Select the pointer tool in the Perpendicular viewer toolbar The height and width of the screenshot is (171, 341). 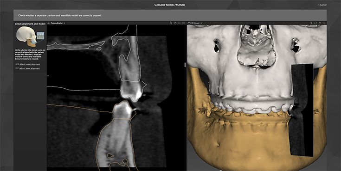tap(171, 23)
